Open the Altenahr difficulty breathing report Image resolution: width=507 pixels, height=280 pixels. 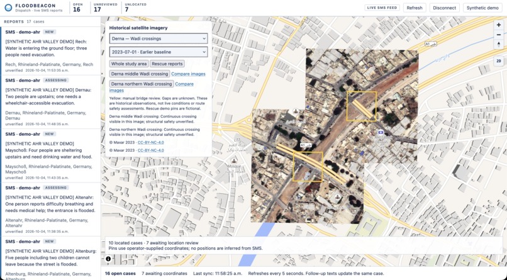51,209
